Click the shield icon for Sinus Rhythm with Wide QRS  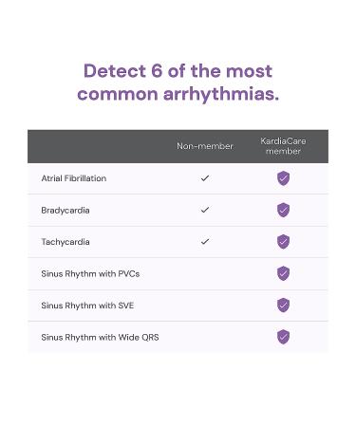click(x=283, y=337)
